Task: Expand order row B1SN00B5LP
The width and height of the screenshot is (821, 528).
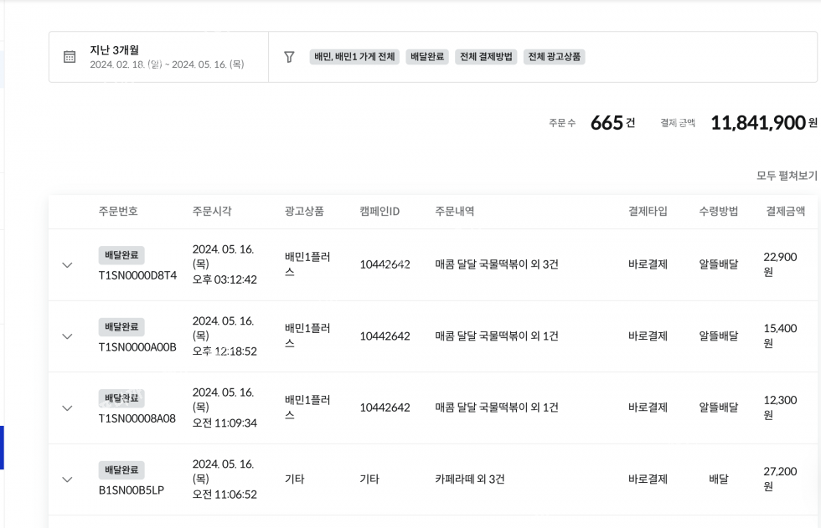Action: coord(68,479)
